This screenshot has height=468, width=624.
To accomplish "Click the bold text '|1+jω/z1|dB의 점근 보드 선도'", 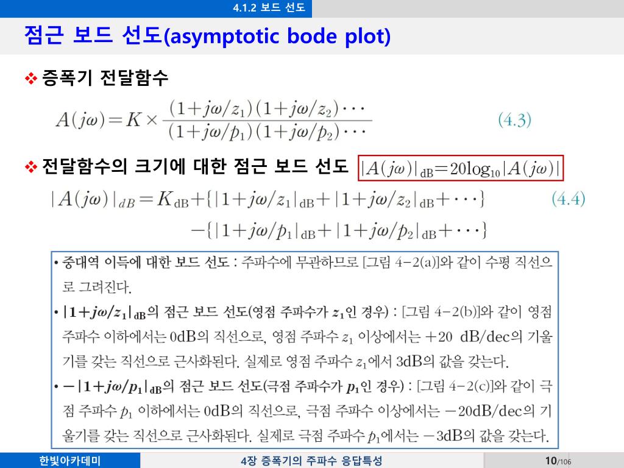I will 155,311.
